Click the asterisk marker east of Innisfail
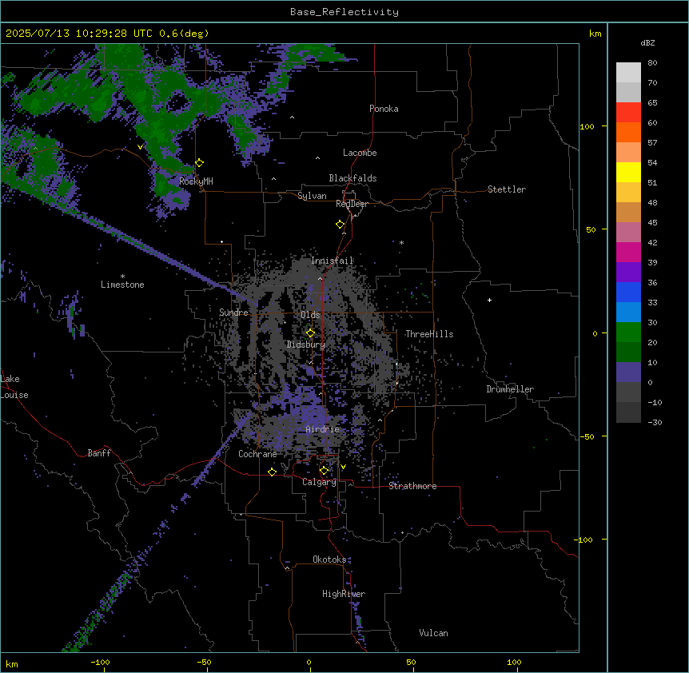689x673 pixels. [401, 242]
